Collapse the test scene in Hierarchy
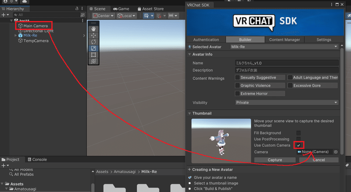Image resolution: width=351 pixels, height=192 pixels. coord(11,21)
